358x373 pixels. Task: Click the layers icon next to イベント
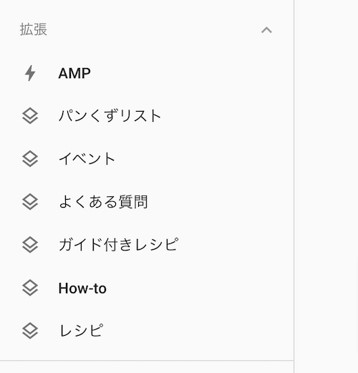pyautogui.click(x=30, y=159)
